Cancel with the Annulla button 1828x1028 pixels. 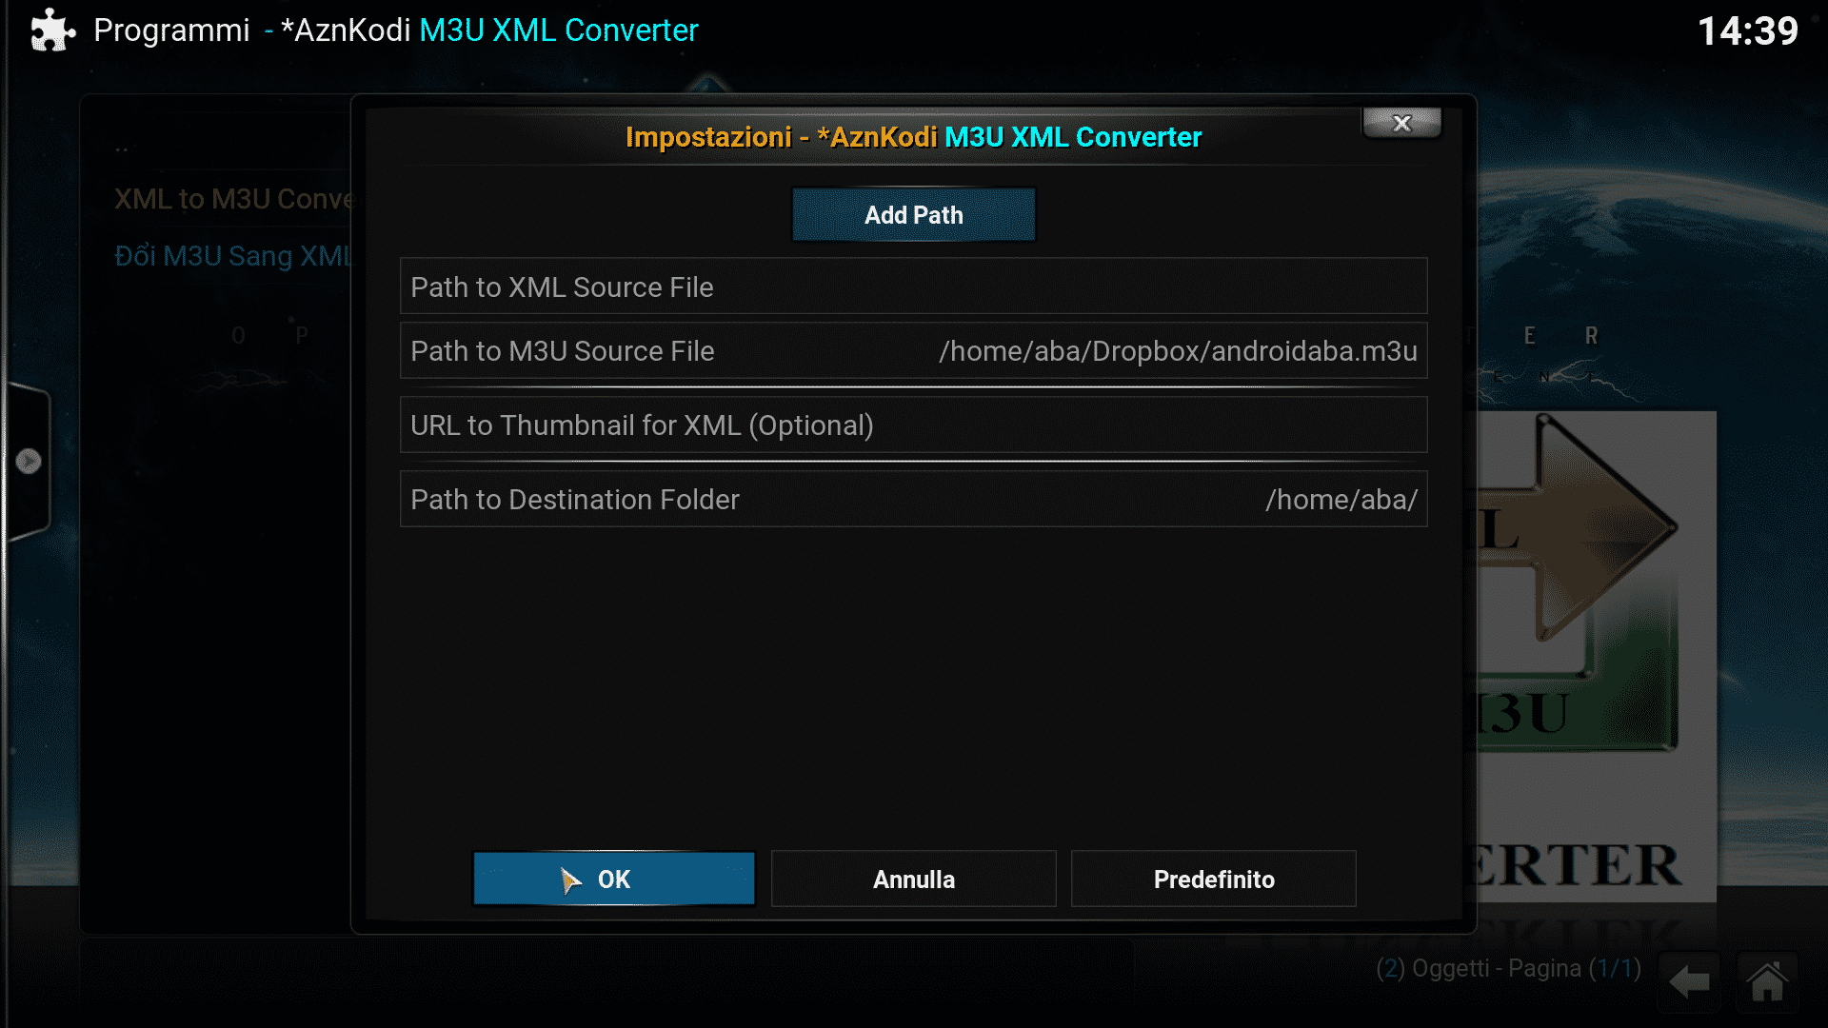tap(913, 879)
